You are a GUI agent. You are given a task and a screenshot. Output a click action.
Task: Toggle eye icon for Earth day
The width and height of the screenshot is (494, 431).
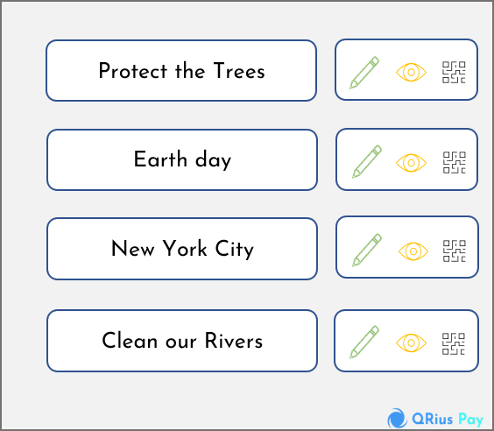[x=411, y=163]
